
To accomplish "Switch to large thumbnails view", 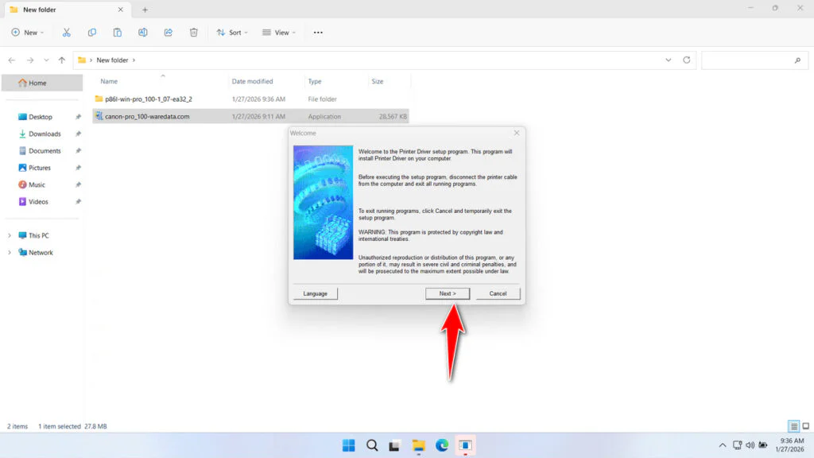I will pyautogui.click(x=804, y=425).
